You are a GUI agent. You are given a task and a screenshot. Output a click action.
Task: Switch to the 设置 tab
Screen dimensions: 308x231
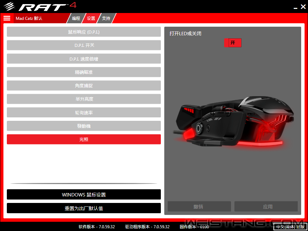click(x=91, y=18)
